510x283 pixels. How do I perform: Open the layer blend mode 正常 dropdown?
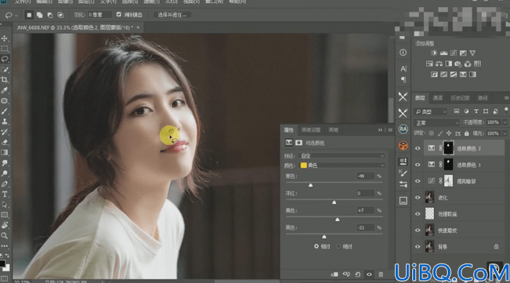(436, 123)
